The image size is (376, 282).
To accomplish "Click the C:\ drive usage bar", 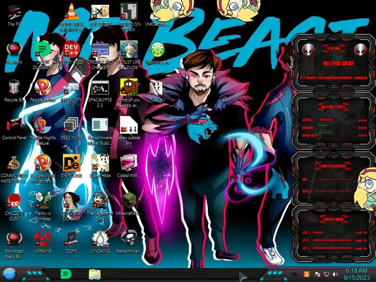I will (x=318, y=232).
